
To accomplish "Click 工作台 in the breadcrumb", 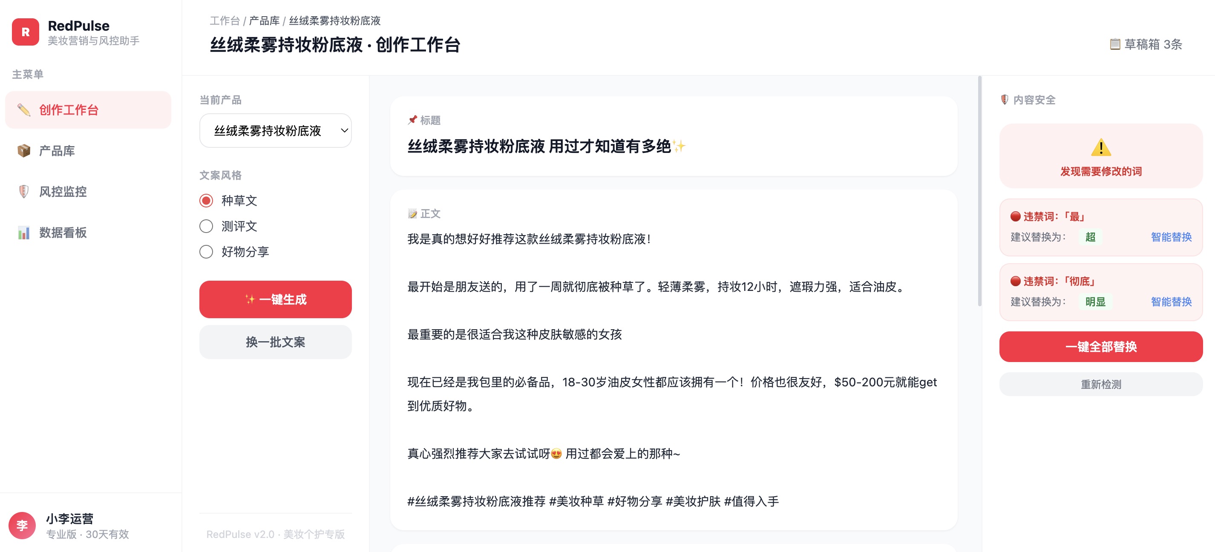I will coord(225,21).
